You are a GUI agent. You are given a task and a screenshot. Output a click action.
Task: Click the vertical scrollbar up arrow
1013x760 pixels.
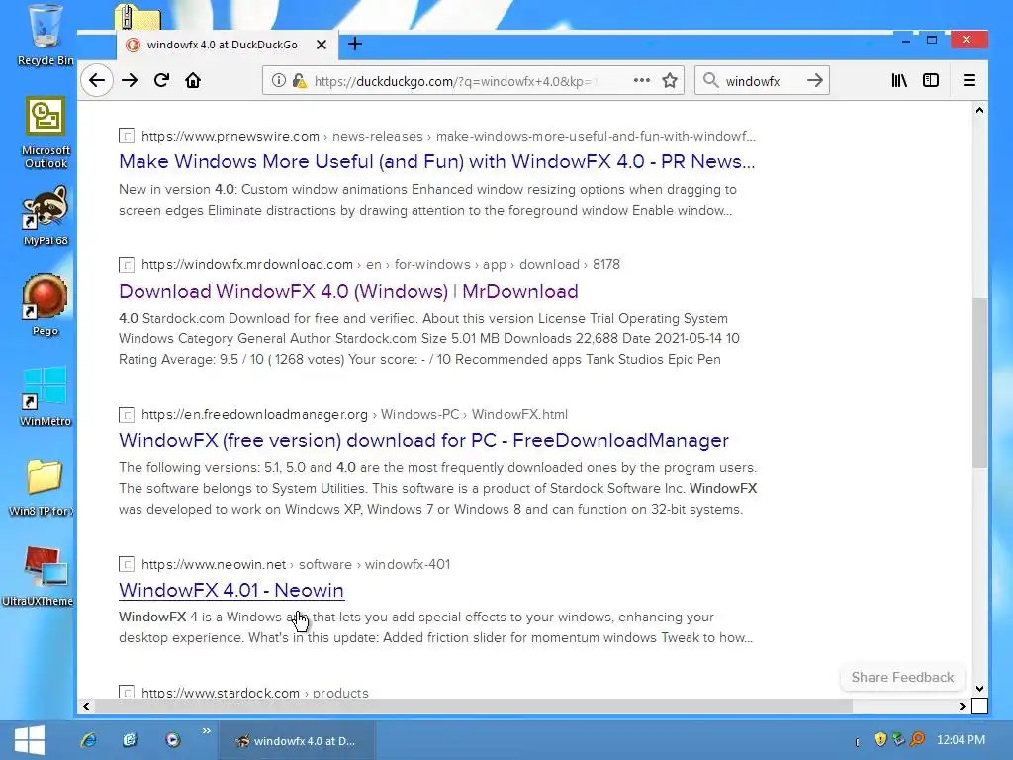(x=979, y=111)
